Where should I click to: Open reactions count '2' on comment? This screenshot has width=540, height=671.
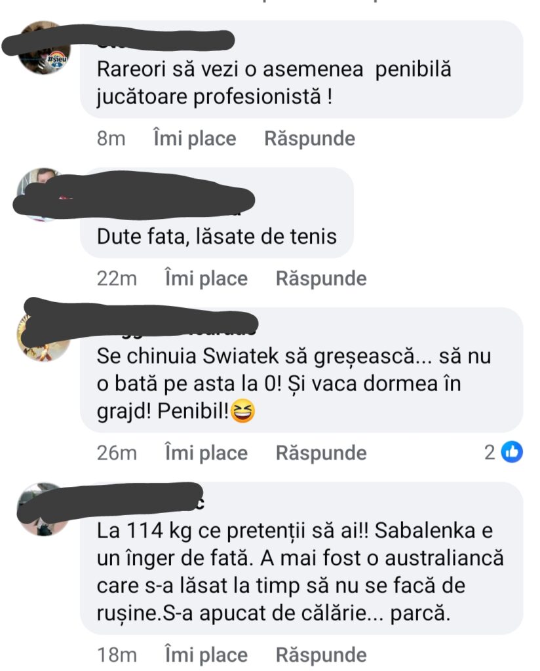490,452
